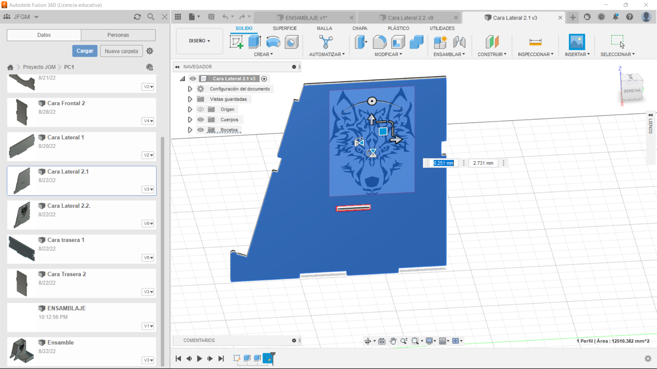
Task: Switch to the SUPERFICIE ribbon tab
Action: point(284,28)
